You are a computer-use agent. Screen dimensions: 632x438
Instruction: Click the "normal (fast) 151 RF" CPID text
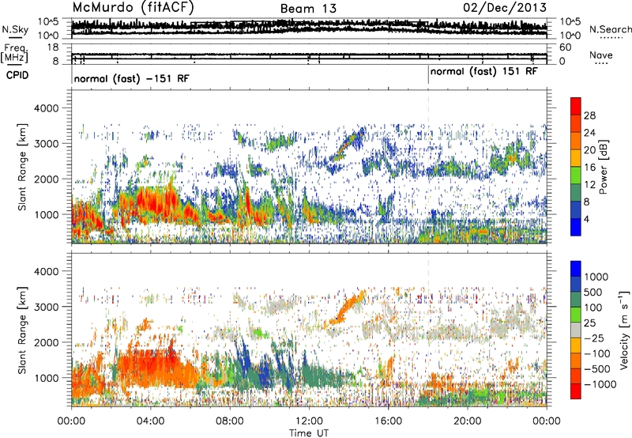click(x=483, y=72)
